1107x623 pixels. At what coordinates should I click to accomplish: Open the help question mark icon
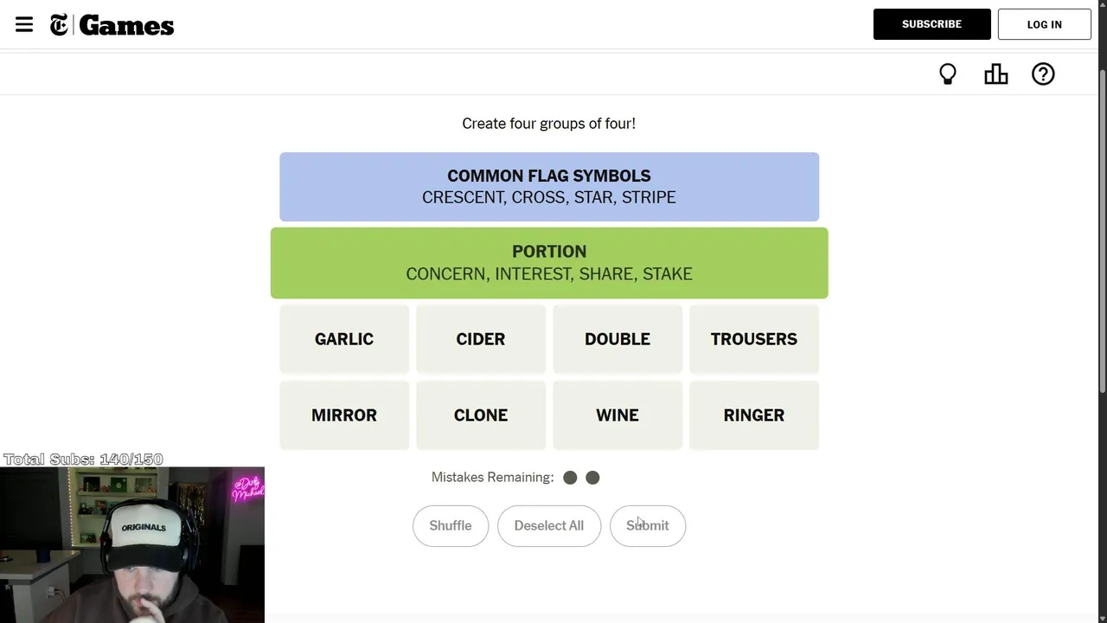(x=1043, y=74)
